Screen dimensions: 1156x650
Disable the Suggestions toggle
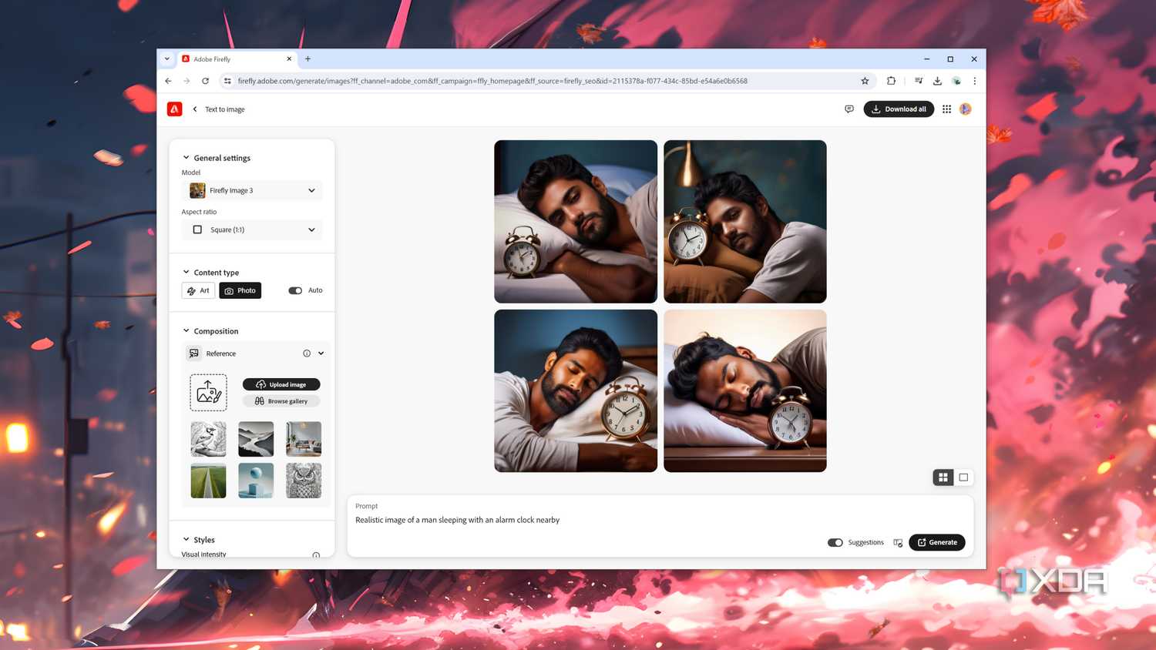tap(835, 542)
